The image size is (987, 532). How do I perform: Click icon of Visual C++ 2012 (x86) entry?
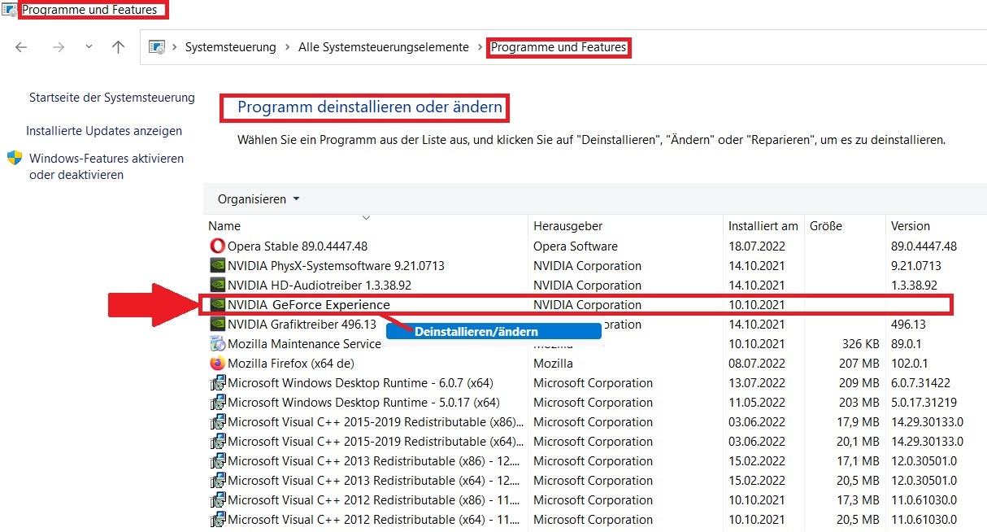coord(217,499)
